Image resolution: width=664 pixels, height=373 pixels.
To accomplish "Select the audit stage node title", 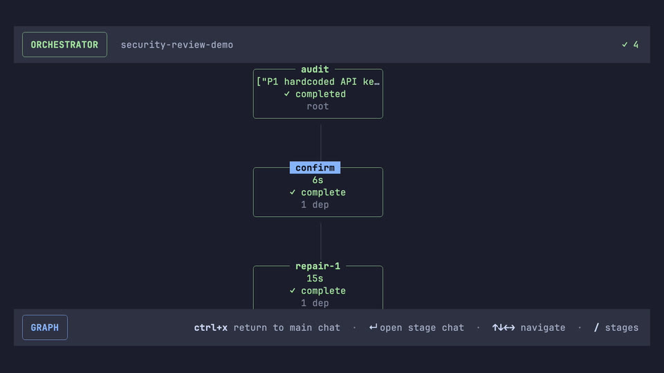I will tap(315, 69).
